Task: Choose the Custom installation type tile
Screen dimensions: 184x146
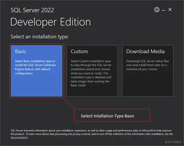Action: click(92, 71)
